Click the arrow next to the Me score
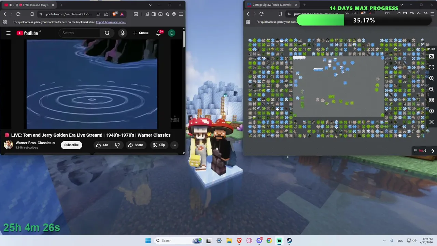 point(432,151)
